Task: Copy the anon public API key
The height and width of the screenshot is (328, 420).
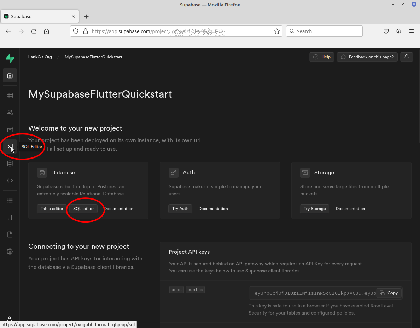Action: [389, 293]
